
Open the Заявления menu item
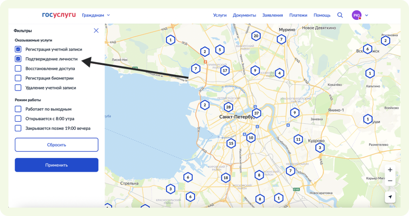click(272, 15)
